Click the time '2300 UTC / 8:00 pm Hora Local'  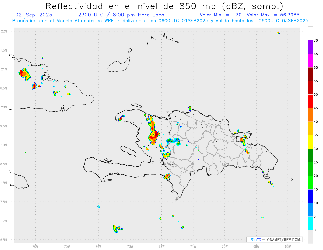122,15
